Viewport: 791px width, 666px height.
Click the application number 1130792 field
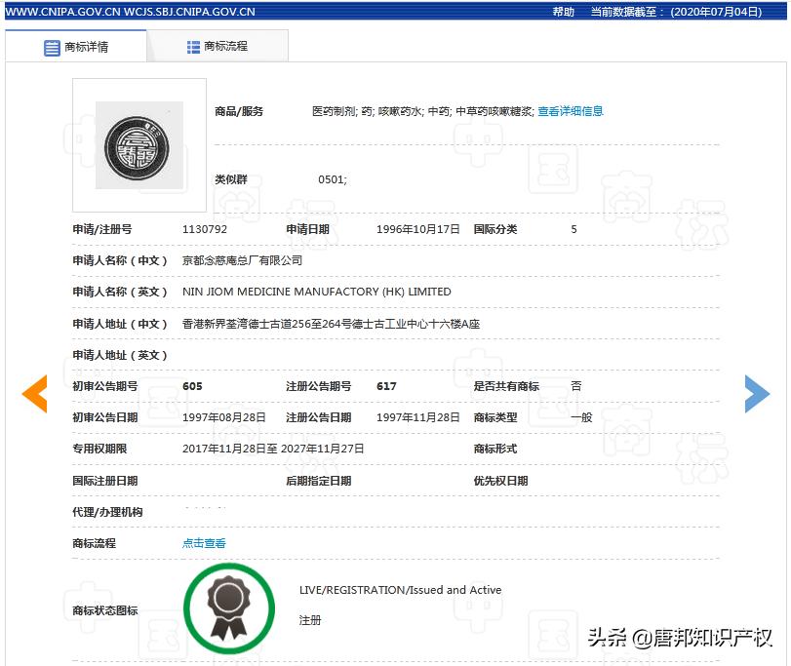[205, 229]
